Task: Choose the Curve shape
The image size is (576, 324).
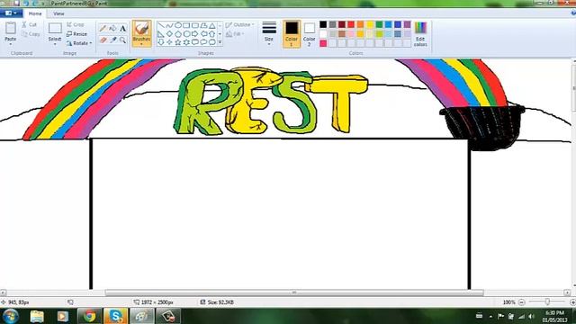Action: (x=169, y=26)
